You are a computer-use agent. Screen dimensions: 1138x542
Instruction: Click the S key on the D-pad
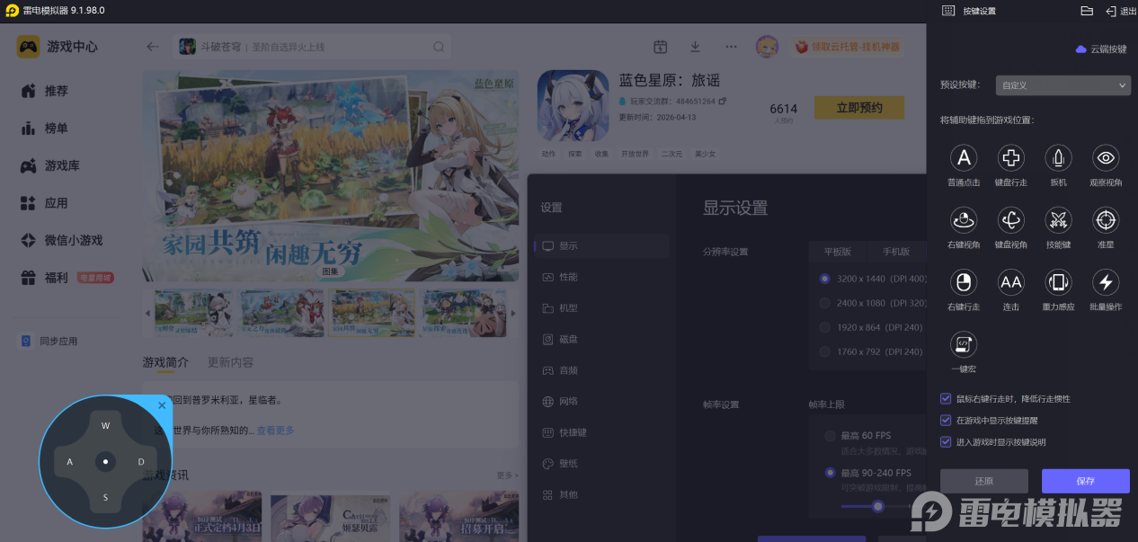pyautogui.click(x=105, y=497)
